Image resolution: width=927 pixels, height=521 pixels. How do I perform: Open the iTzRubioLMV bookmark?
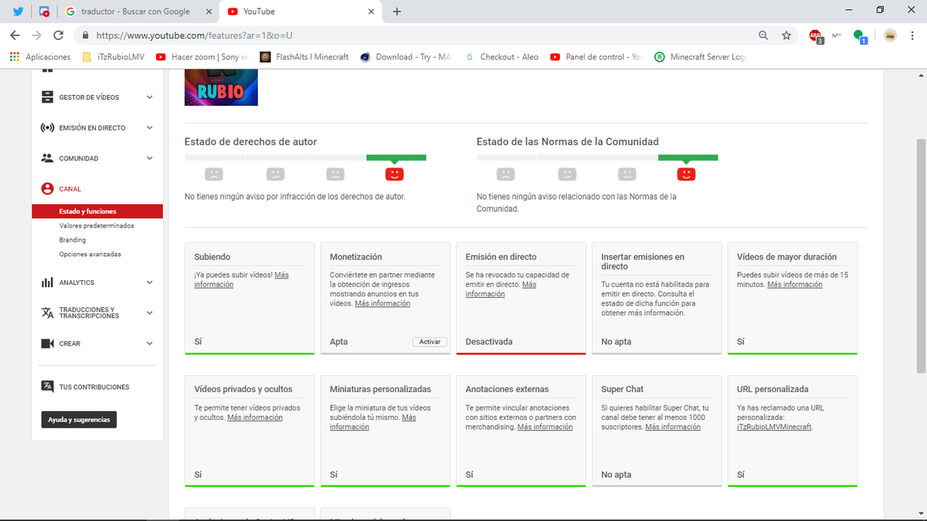point(115,56)
